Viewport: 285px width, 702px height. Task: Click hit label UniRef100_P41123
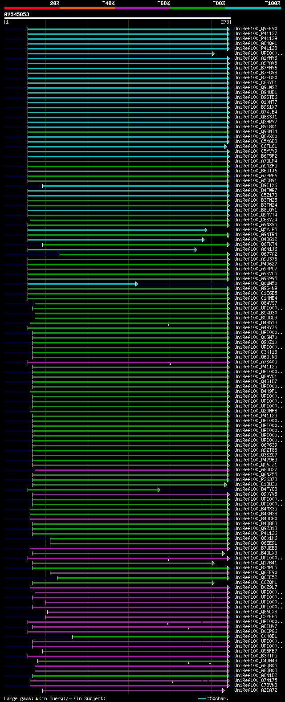coord(256,416)
